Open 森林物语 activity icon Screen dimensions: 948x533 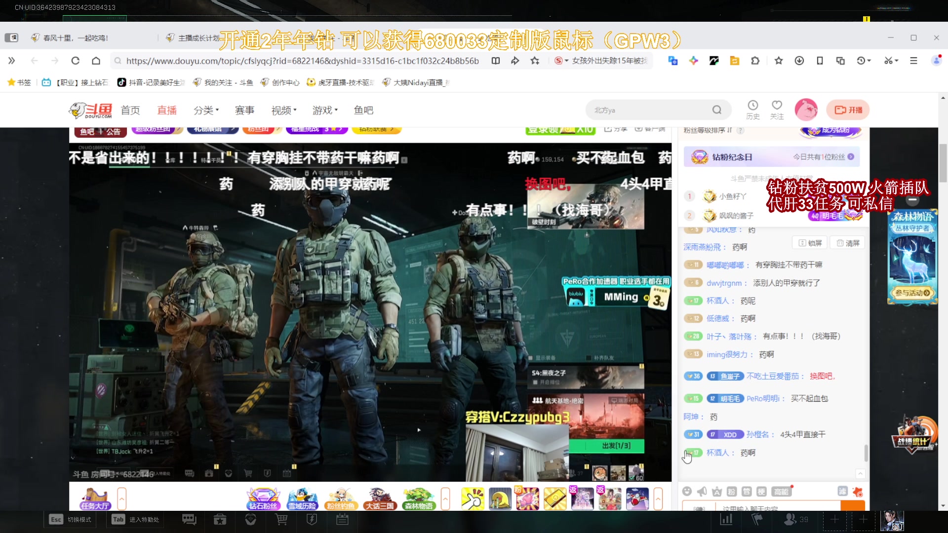(419, 499)
